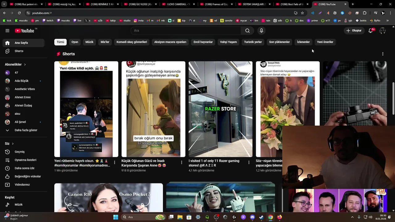
Task: Start voice search with microphone icon
Action: pyautogui.click(x=261, y=31)
